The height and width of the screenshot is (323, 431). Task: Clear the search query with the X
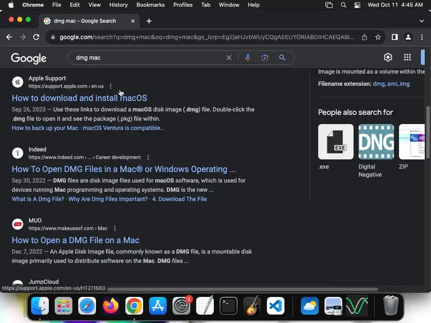[x=229, y=58]
